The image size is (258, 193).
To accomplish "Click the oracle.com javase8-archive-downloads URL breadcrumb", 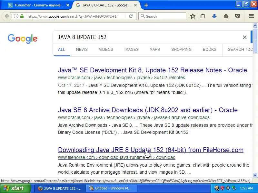I will pyautogui.click(x=134, y=117).
